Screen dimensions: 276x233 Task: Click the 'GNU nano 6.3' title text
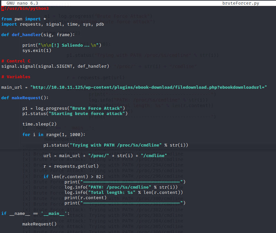(22, 3)
